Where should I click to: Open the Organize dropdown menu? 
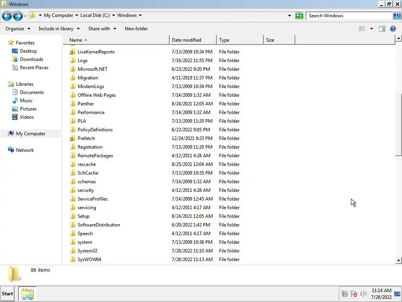18,29
